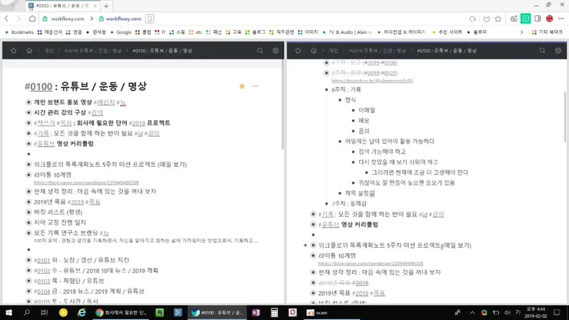
Task: Zoom into bullet of 6주차 : 기록
Action: click(x=327, y=89)
